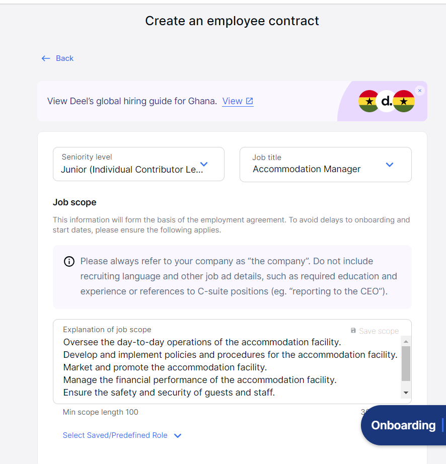Click the job scope scrollbar down arrow
The height and width of the screenshot is (464, 446).
(x=406, y=393)
